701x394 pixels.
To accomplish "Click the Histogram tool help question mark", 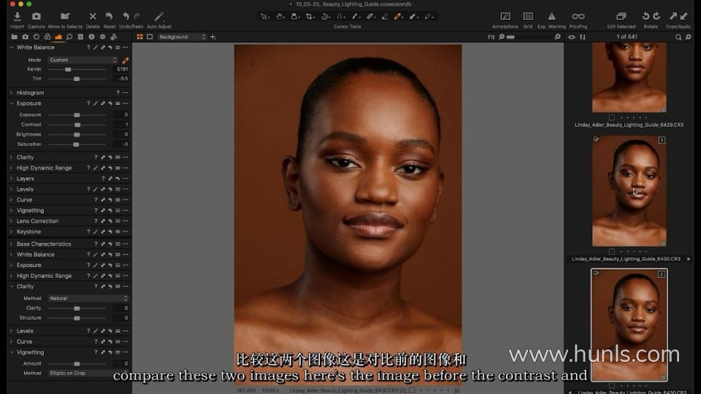I will pyautogui.click(x=118, y=93).
